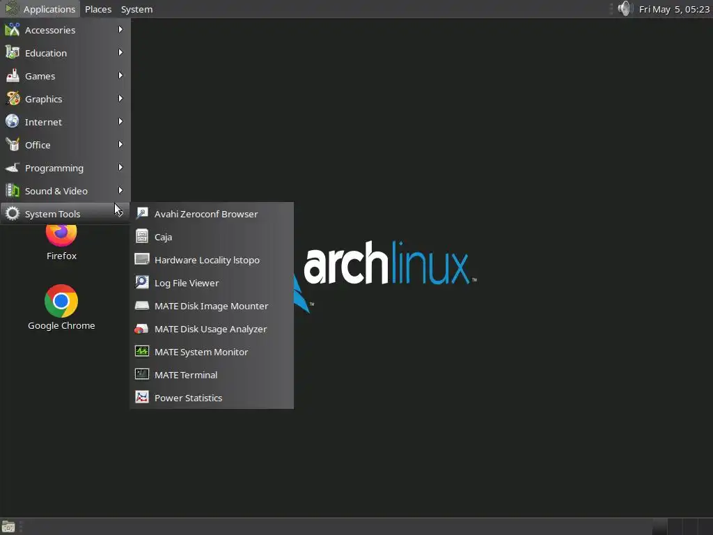713x535 pixels.
Task: Open the Google Chrome desktop shortcut
Action: click(61, 307)
